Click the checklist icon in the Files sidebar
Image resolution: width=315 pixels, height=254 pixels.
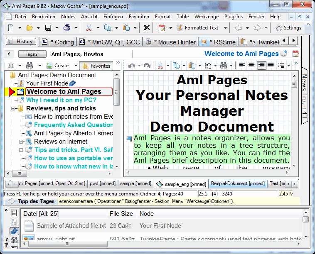pyautogui.click(x=14, y=222)
